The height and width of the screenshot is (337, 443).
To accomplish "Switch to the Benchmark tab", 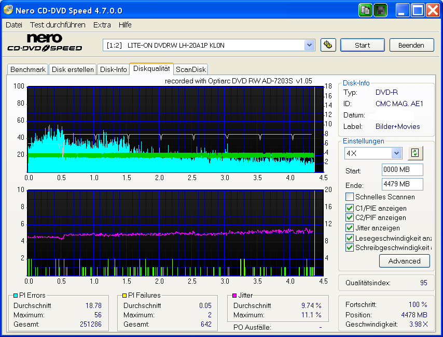I will click(x=27, y=69).
